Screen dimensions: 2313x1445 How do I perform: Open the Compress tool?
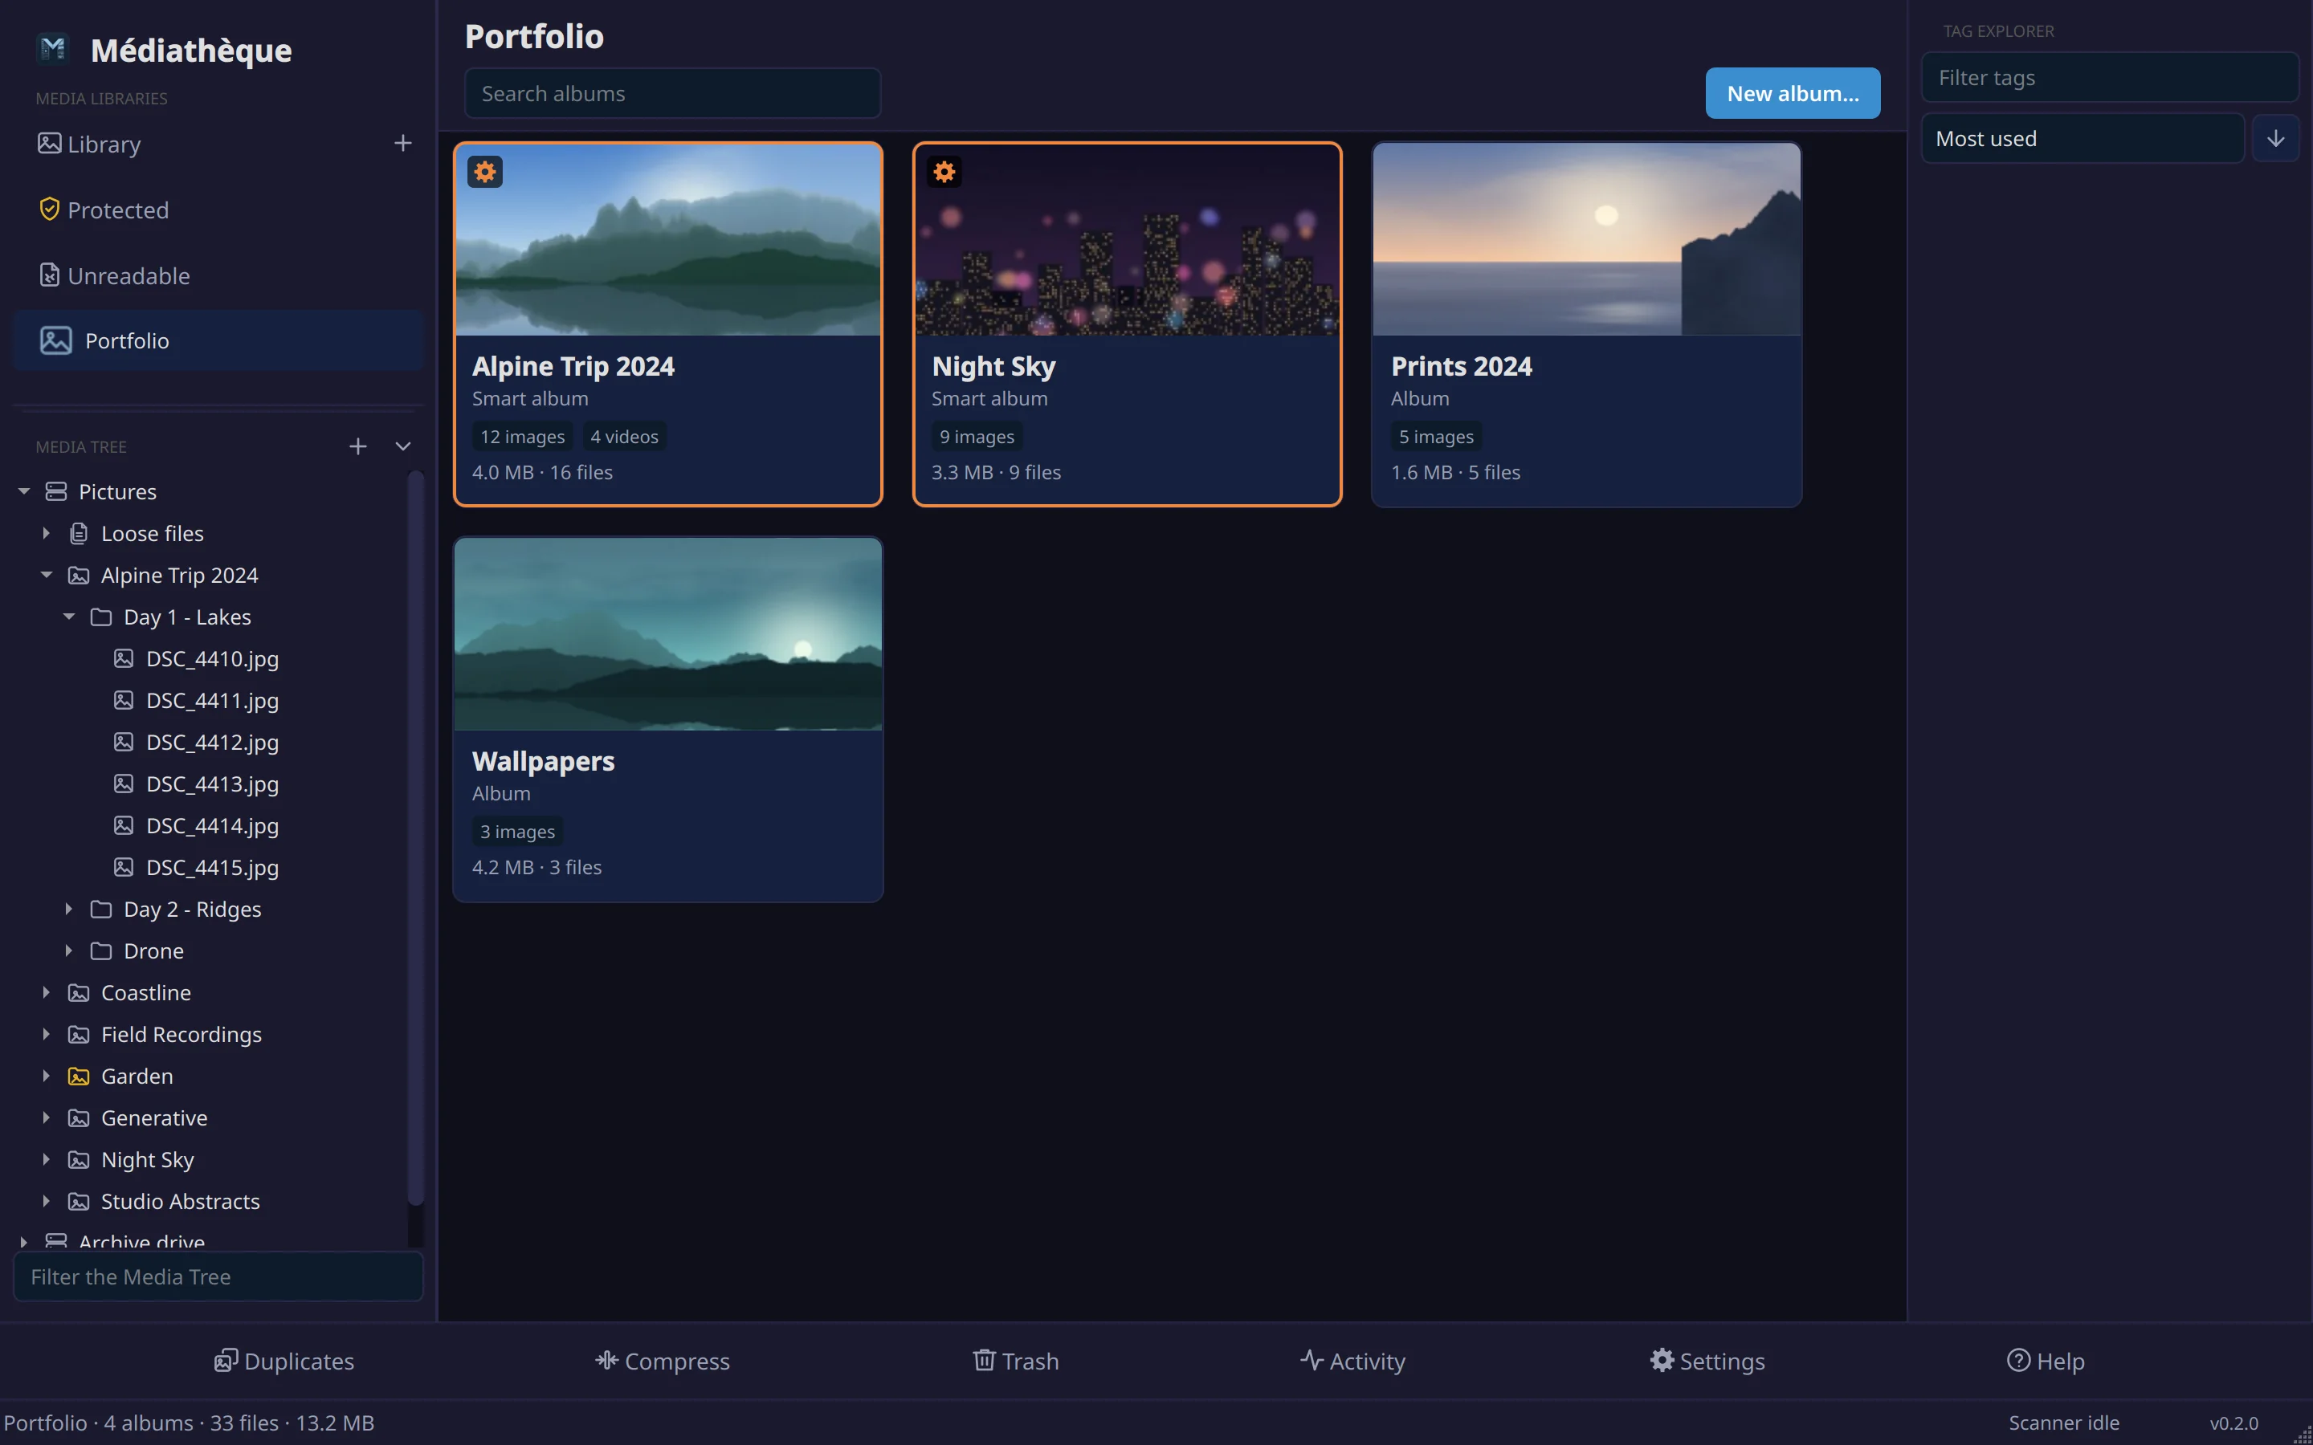pos(662,1361)
